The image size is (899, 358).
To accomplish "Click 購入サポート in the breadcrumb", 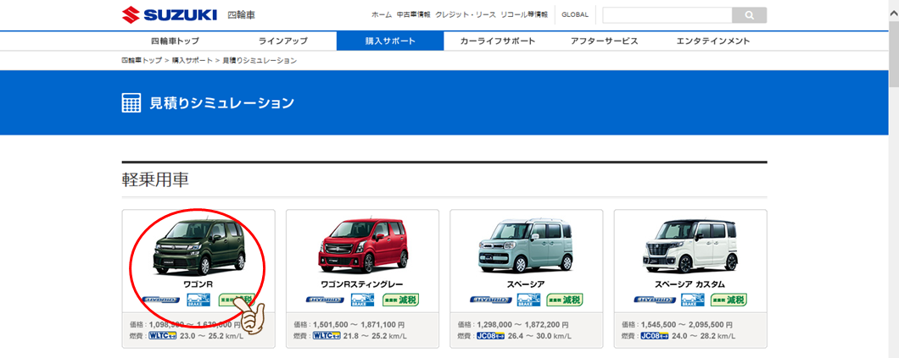I will 192,60.
